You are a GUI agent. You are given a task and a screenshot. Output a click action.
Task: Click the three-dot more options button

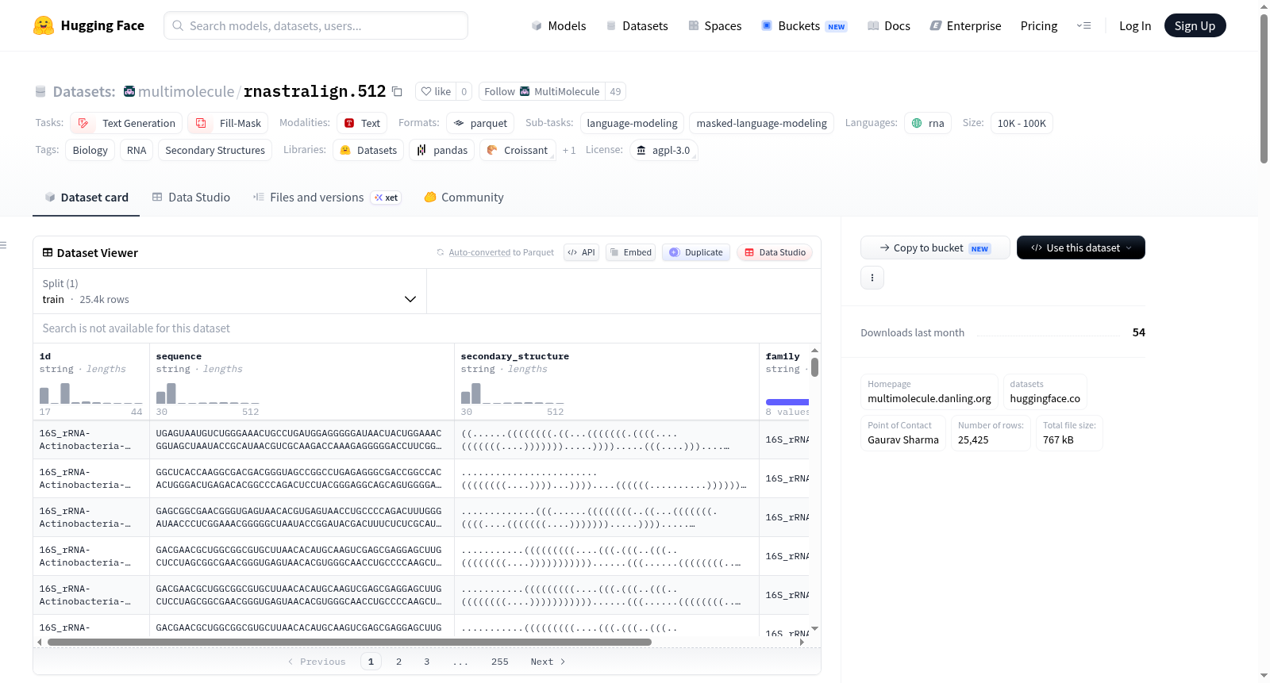pos(872,278)
